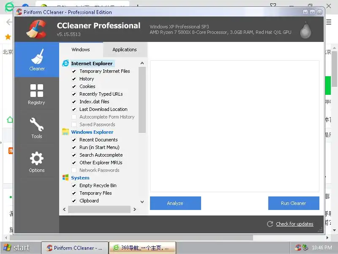Click the horizontal scroll right arrow

[x=135, y=209]
